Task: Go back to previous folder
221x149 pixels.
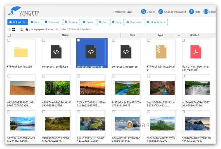Action: 22,29
